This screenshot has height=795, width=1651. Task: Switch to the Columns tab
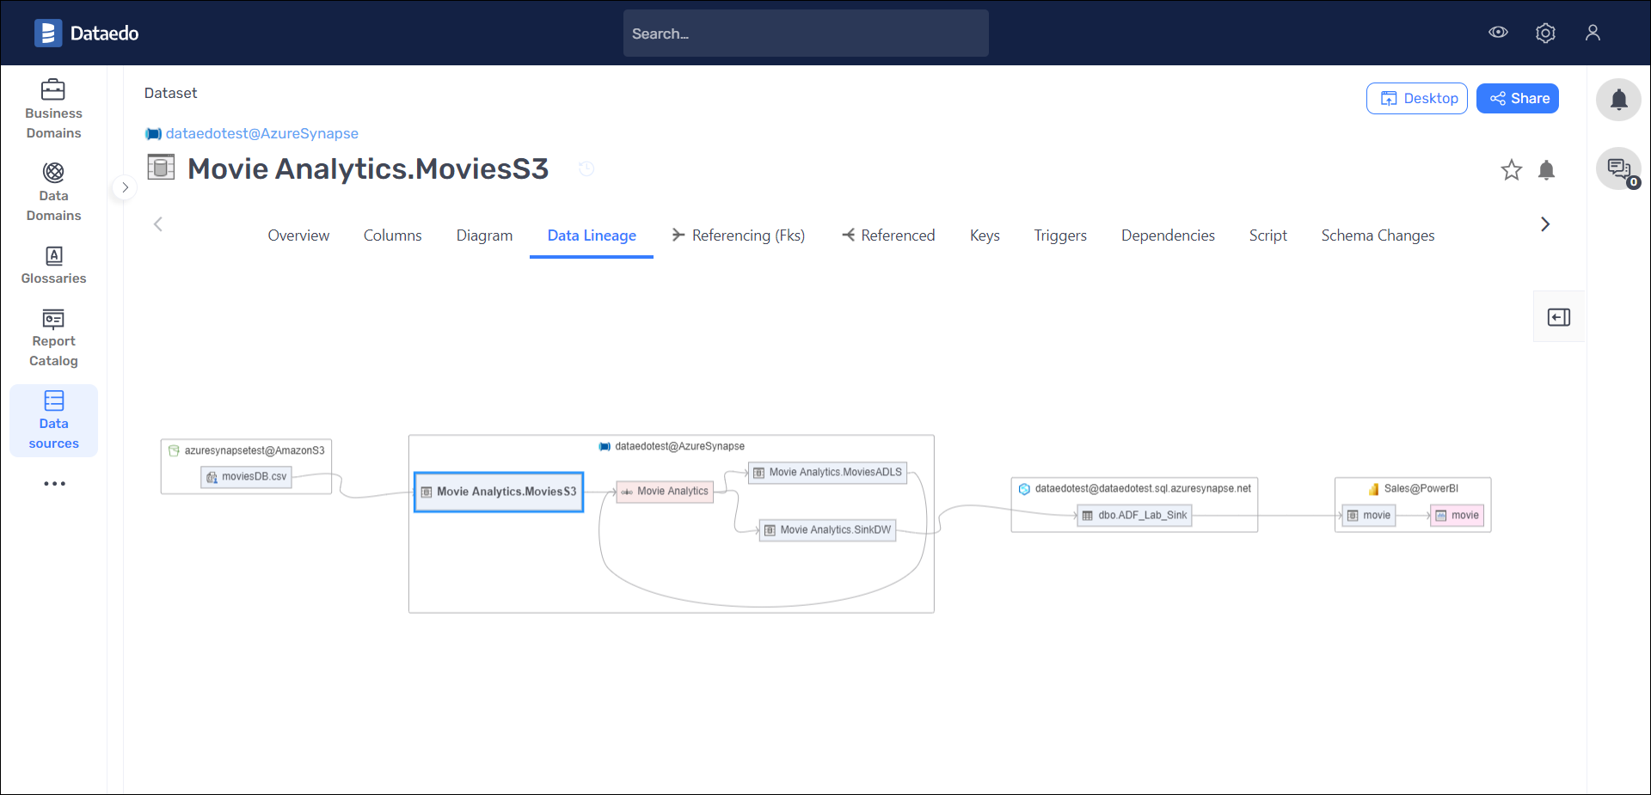392,235
